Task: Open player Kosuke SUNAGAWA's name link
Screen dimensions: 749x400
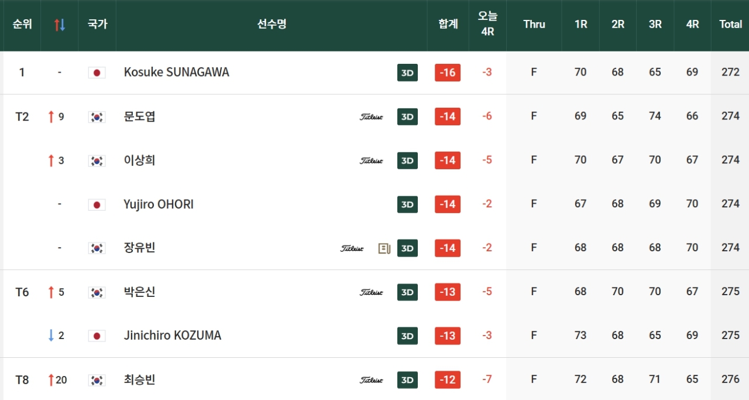Action: (177, 72)
